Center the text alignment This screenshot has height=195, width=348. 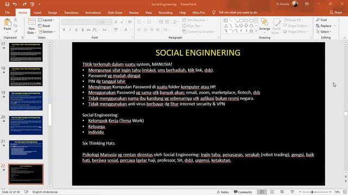pos(145,30)
